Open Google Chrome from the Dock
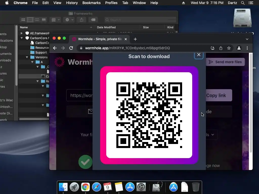The width and height of the screenshot is (259, 194). click(x=85, y=187)
